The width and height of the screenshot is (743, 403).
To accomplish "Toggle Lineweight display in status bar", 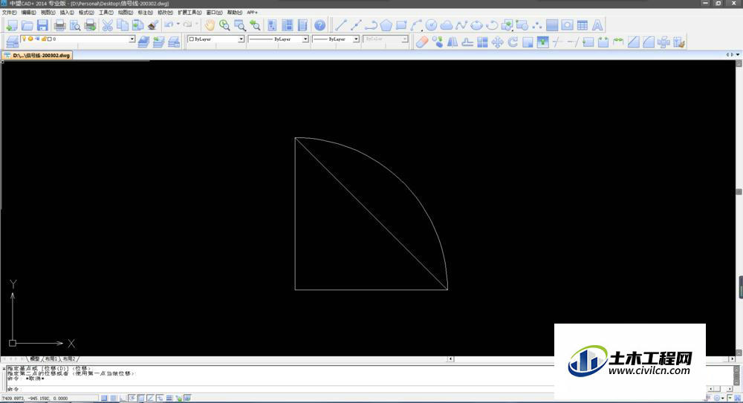I will tap(169, 399).
